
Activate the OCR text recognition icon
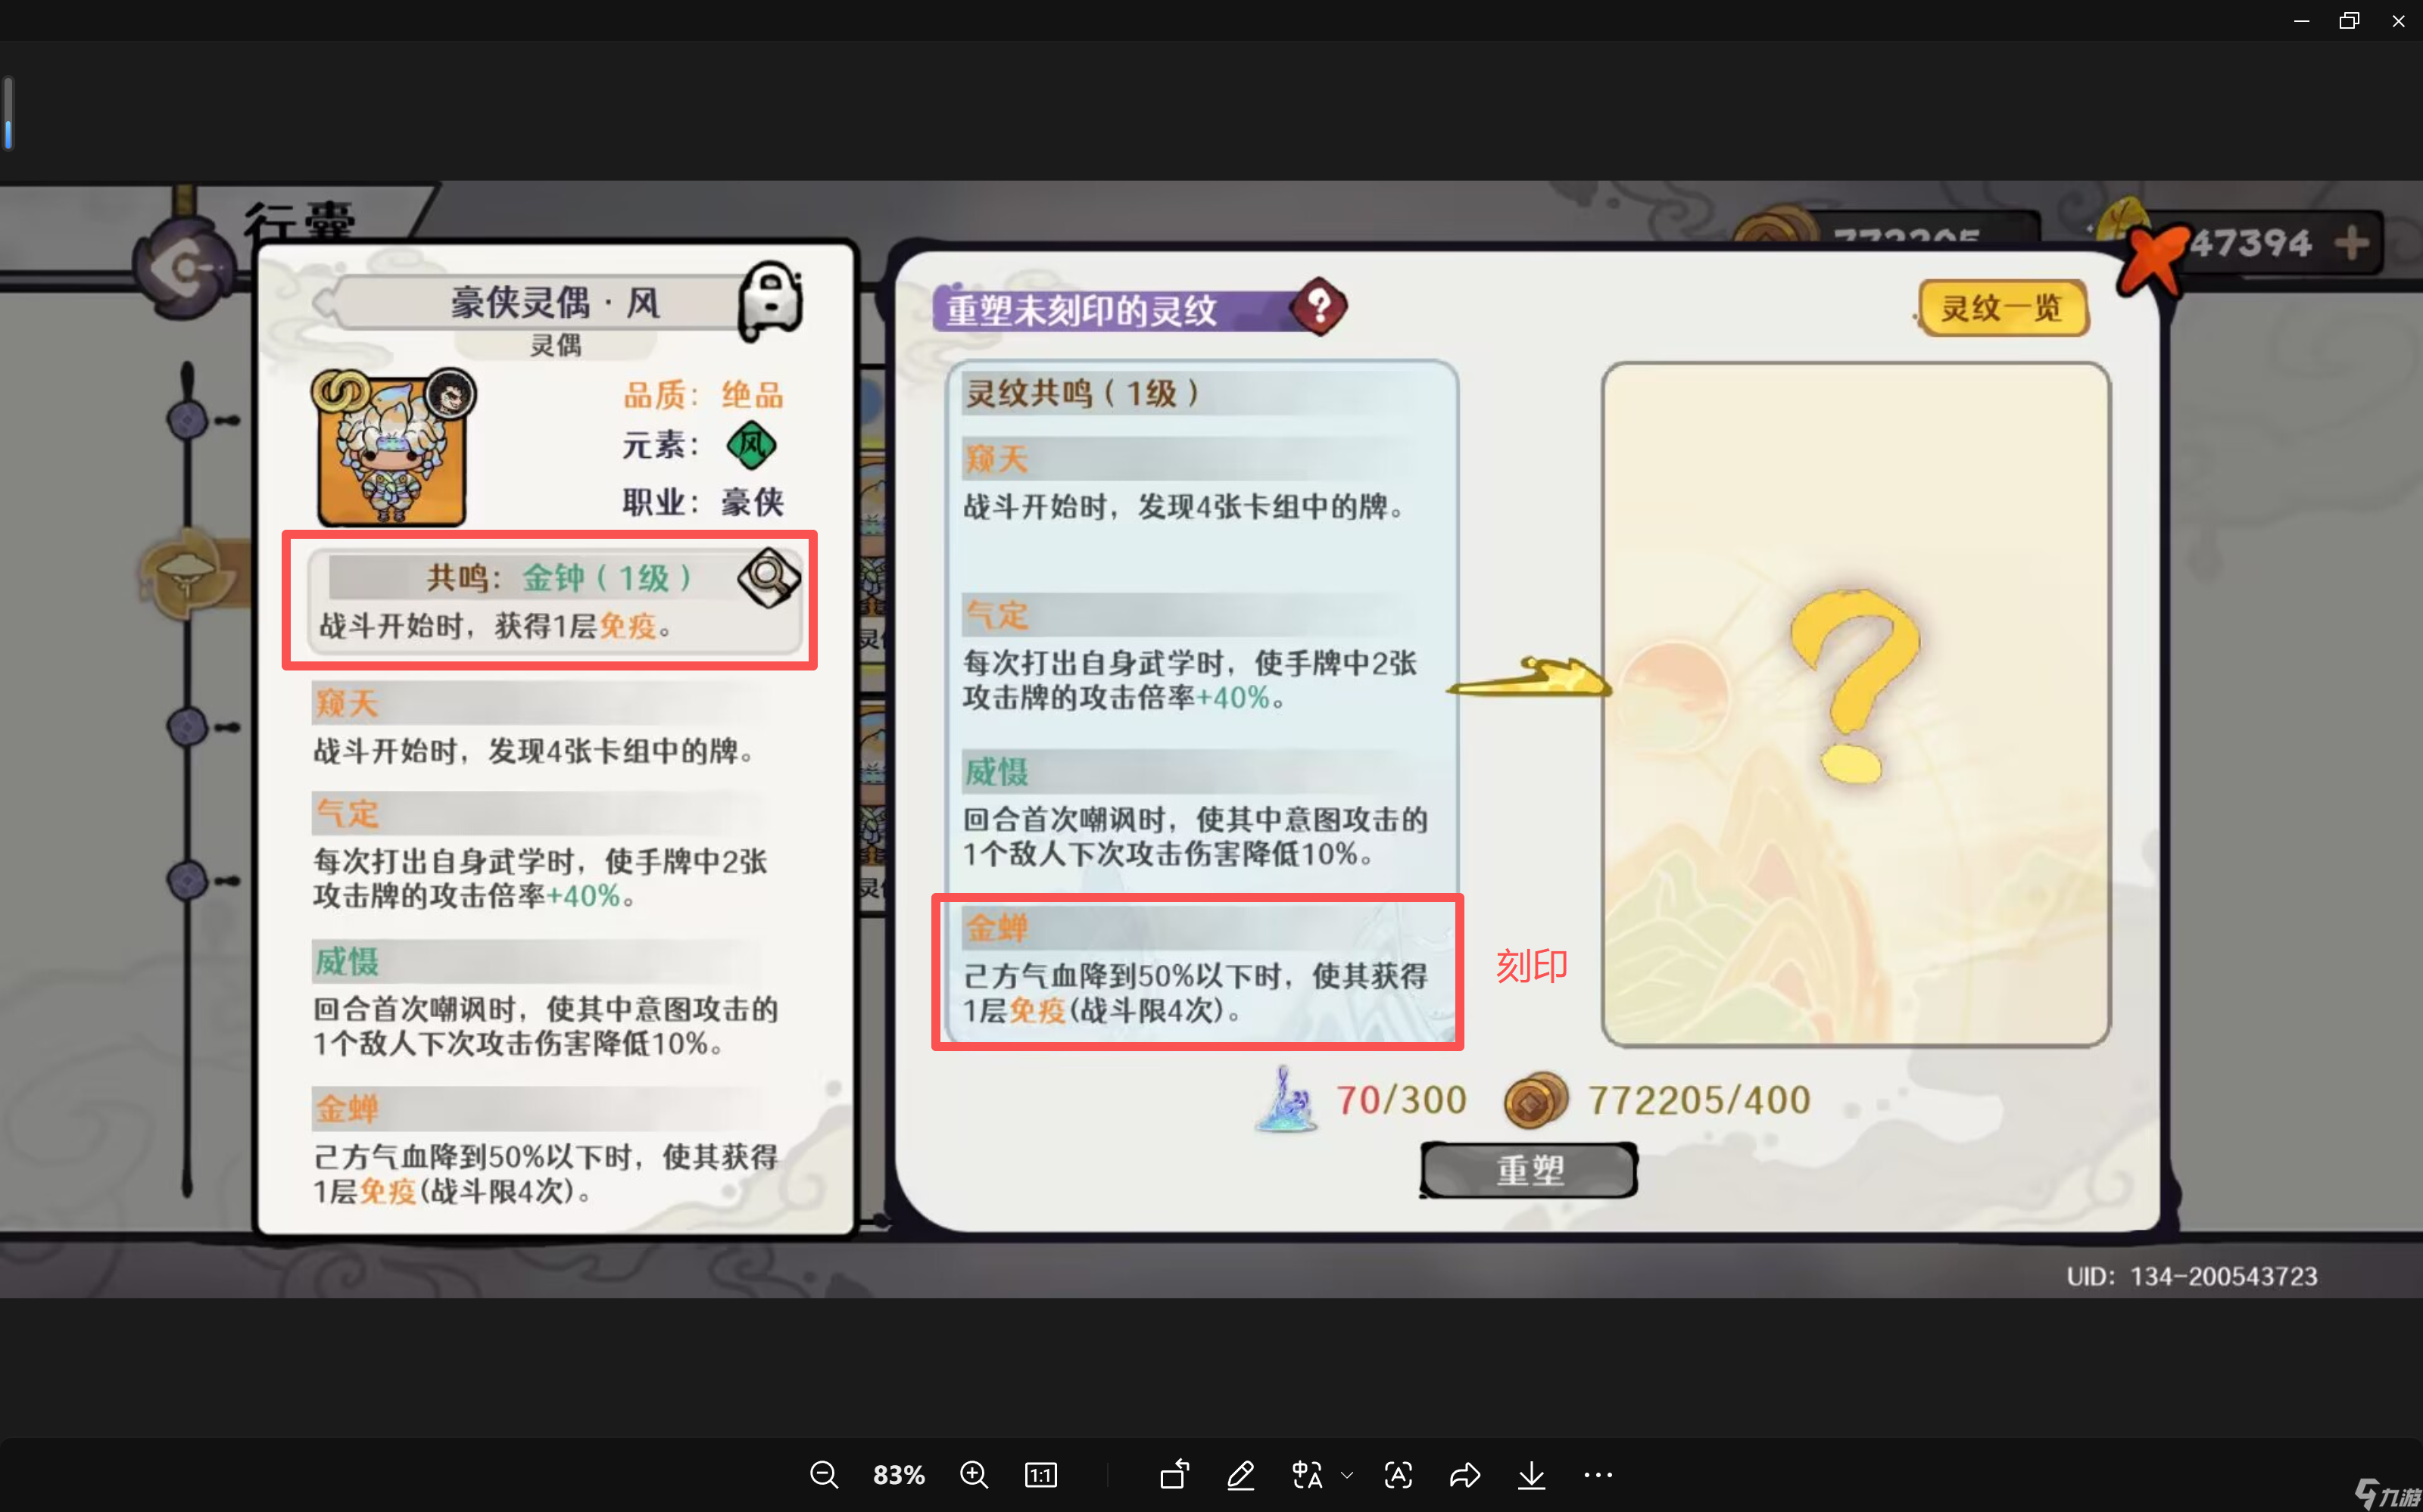[1398, 1475]
